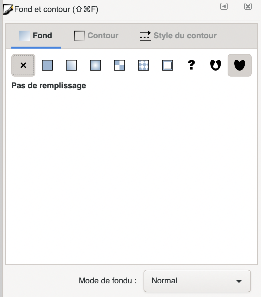Viewport: 261px width, 297px height.
Task: Choose the flat color fill button
Action: coord(47,65)
